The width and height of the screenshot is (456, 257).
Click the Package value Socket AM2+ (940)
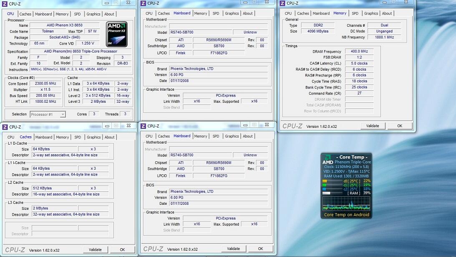[x=65, y=37]
